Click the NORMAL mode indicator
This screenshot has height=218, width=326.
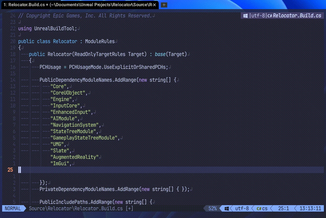(x=13, y=208)
